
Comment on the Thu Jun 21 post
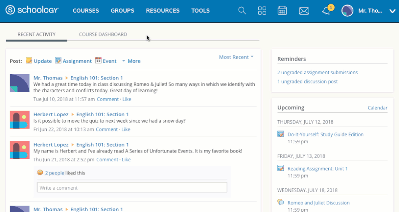pyautogui.click(x=107, y=160)
